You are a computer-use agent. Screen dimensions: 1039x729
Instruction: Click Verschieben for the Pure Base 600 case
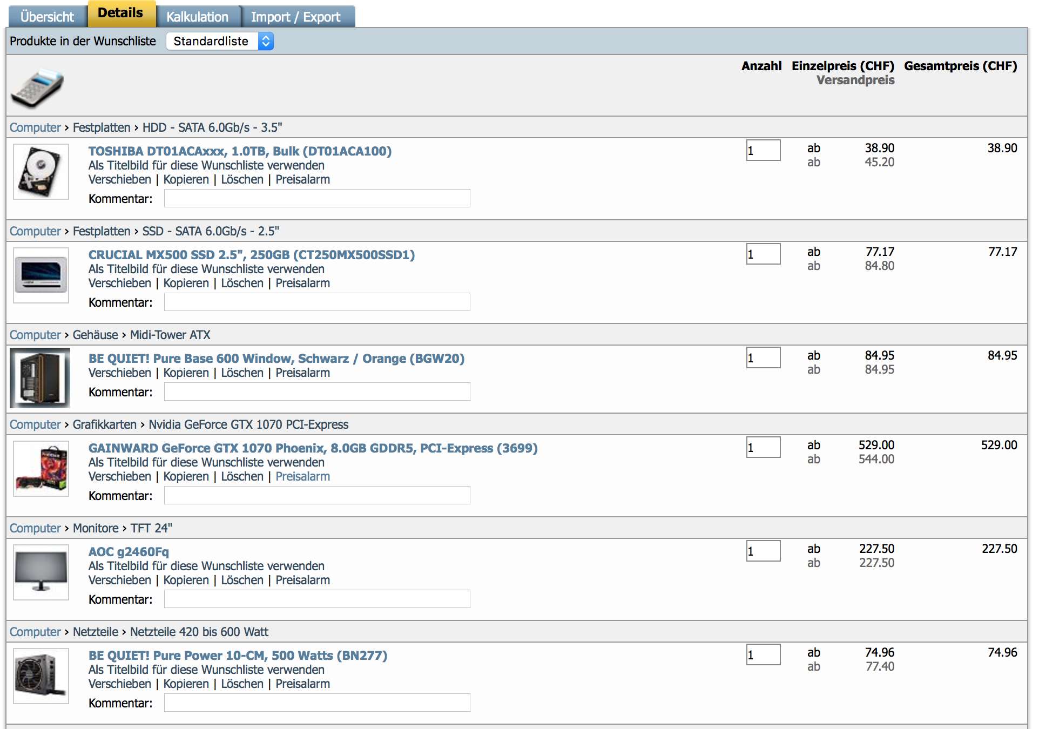(119, 373)
